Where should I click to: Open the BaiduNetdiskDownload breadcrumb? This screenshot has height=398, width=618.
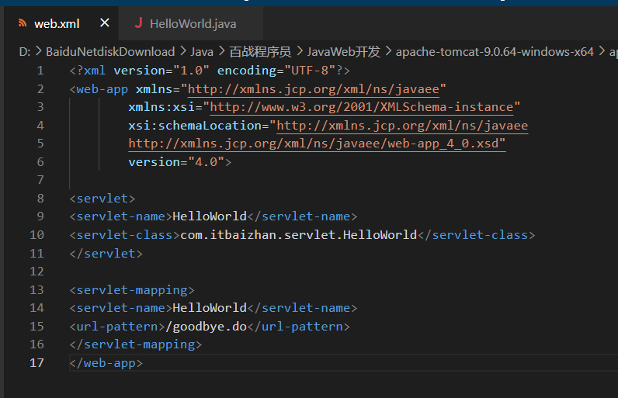click(110, 51)
